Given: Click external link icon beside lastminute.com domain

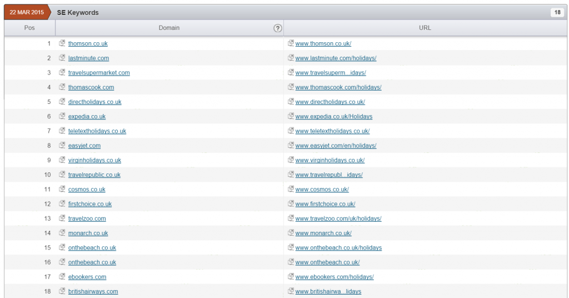Looking at the screenshot, I should tap(62, 58).
